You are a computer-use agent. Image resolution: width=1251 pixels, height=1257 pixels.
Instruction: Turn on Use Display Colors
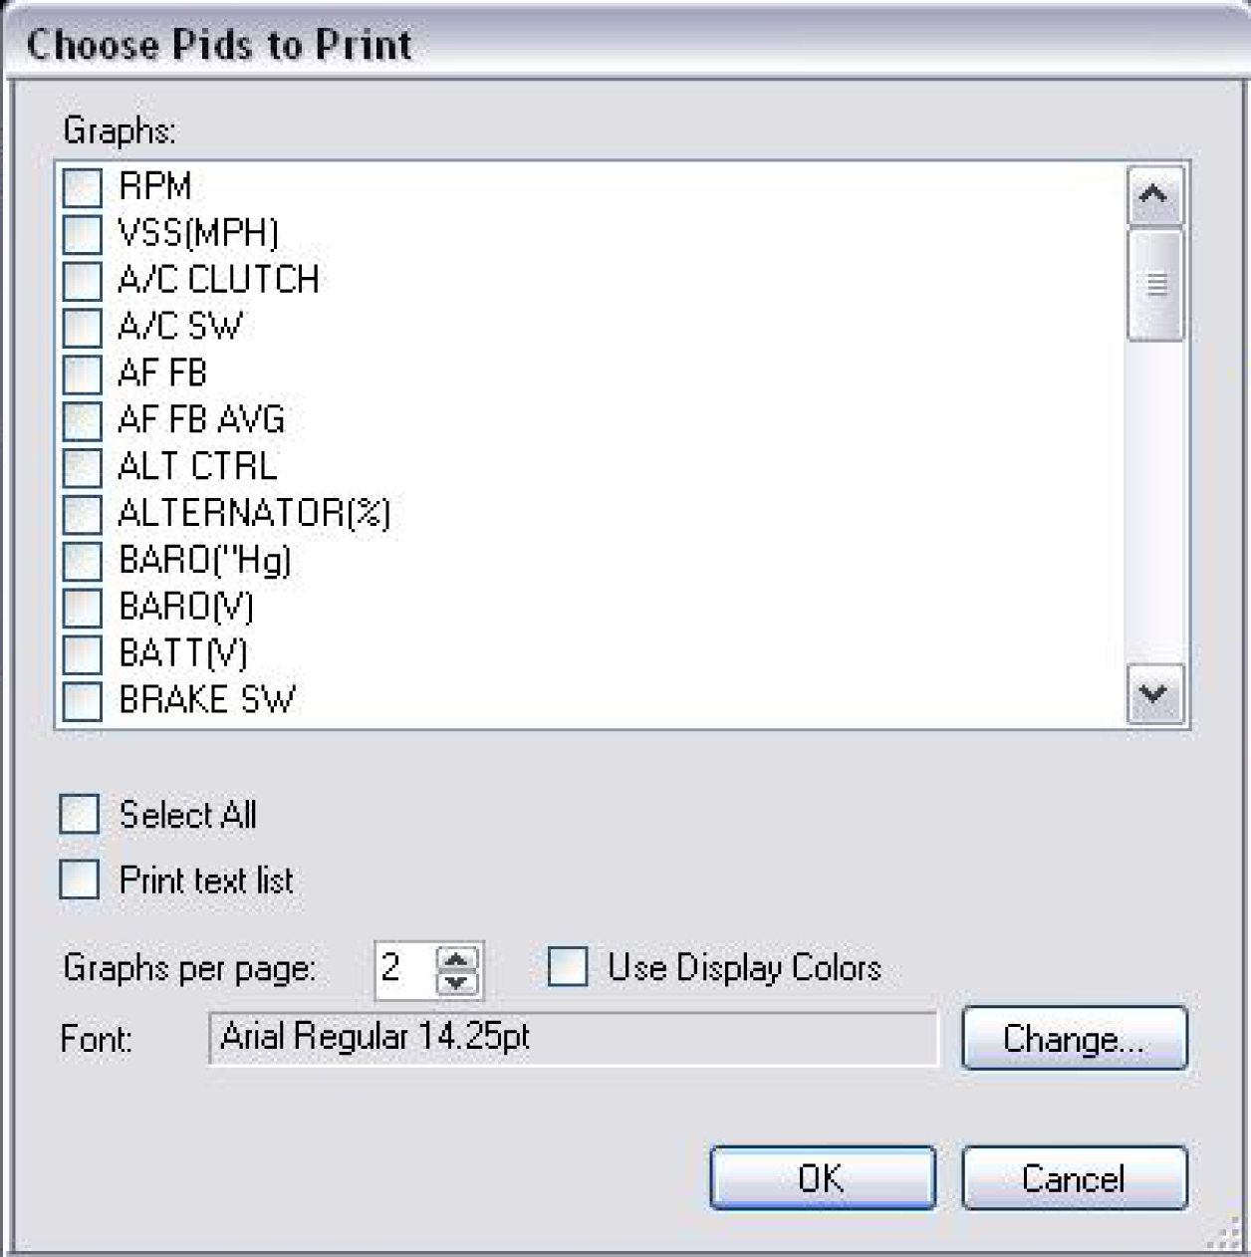(568, 967)
